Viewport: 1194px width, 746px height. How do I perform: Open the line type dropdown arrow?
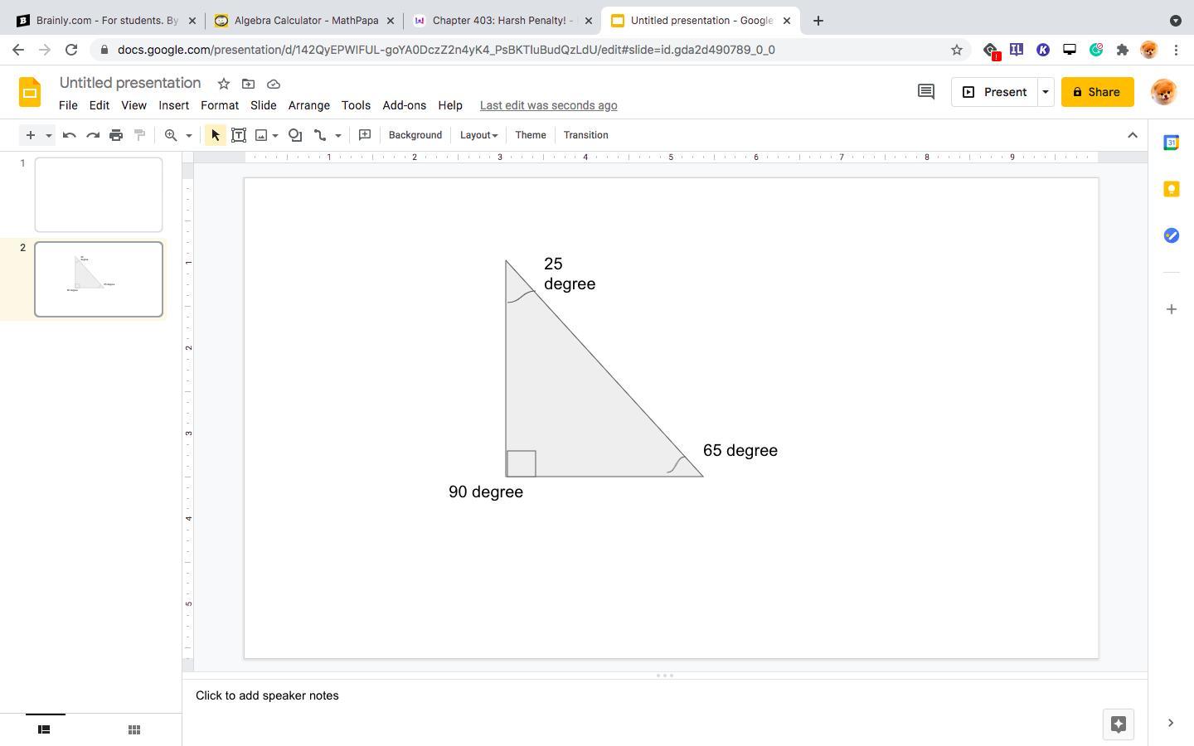pyautogui.click(x=338, y=135)
